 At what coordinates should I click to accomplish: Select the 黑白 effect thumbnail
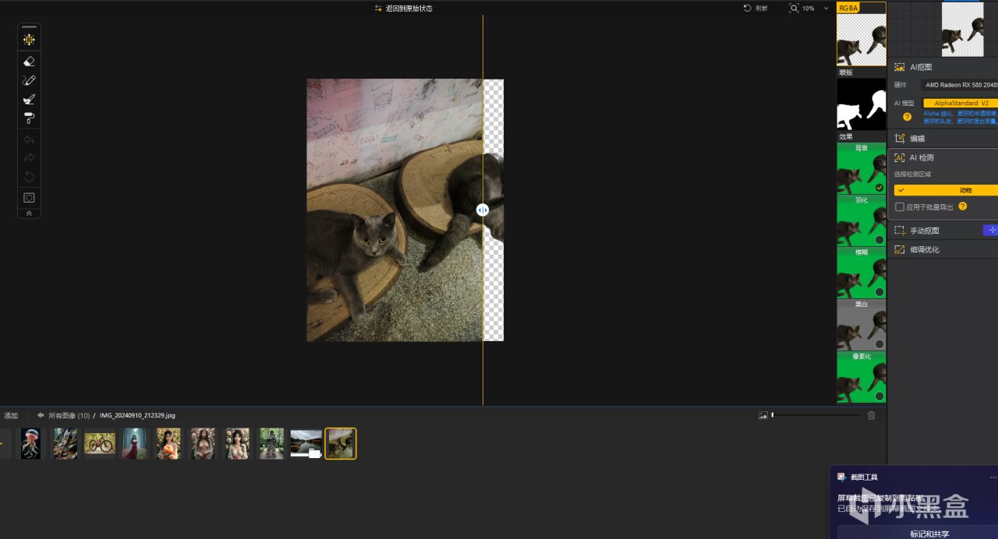click(862, 325)
